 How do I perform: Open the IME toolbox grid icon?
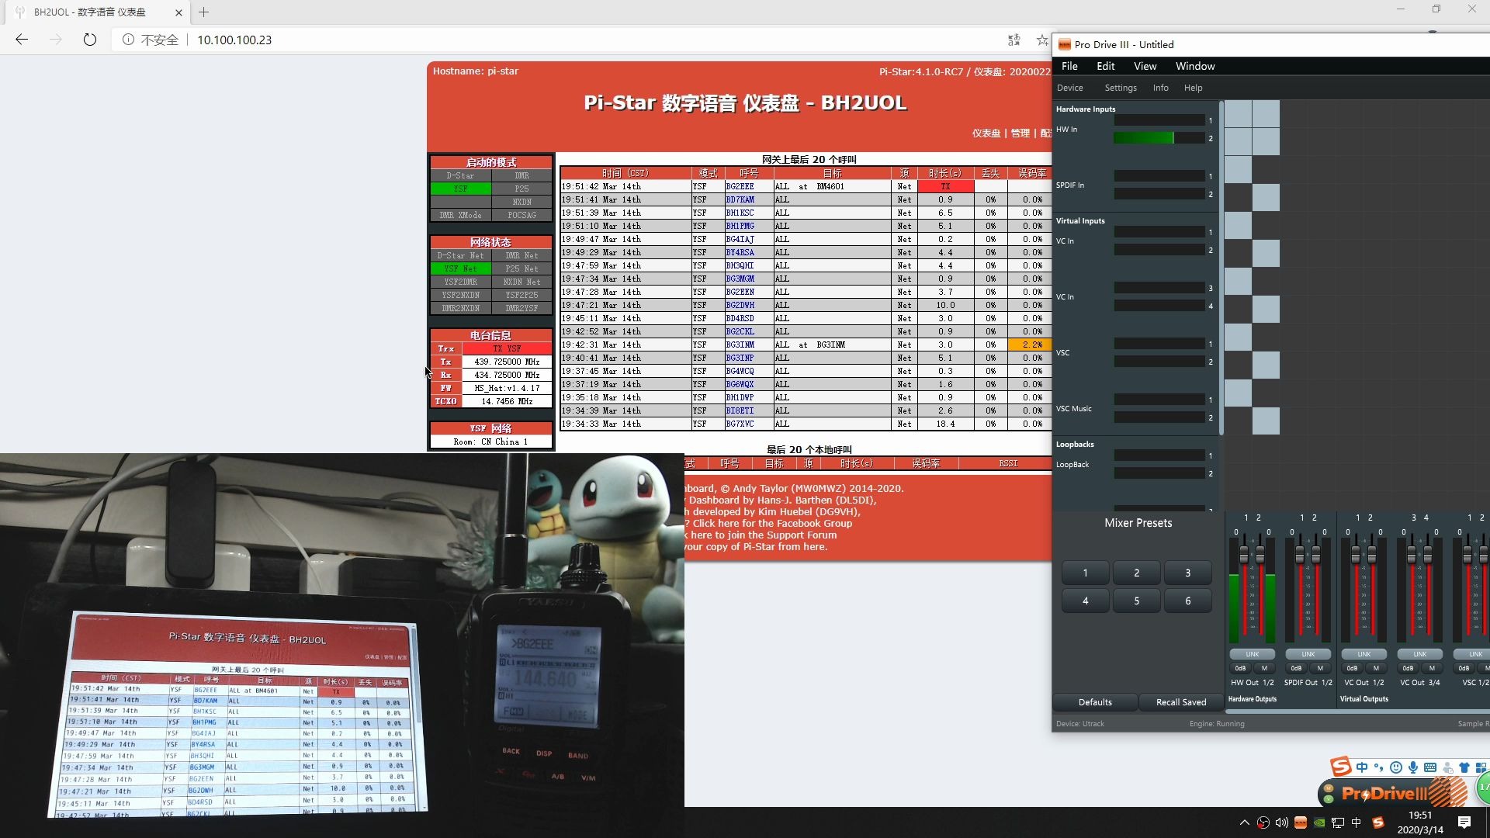[1481, 767]
